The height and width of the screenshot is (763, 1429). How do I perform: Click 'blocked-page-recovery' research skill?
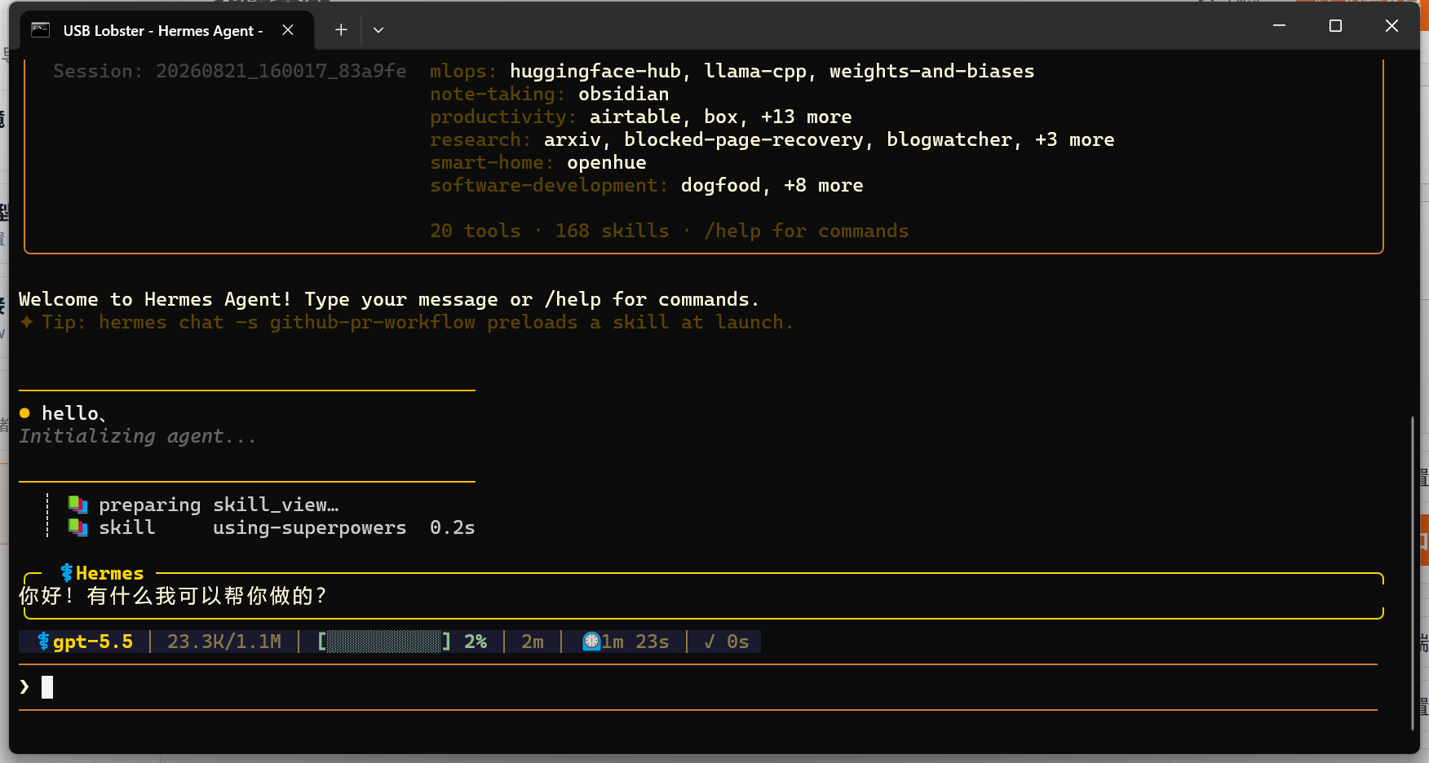[744, 139]
